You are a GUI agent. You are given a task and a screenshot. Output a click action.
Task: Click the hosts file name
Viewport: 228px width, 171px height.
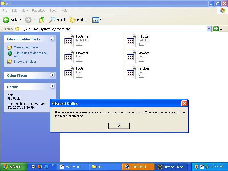(80, 68)
